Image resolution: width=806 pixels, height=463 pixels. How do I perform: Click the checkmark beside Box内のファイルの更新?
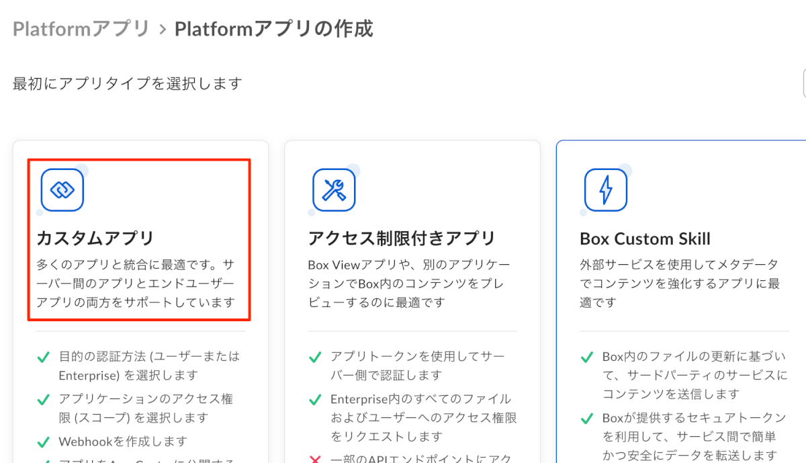coord(587,357)
